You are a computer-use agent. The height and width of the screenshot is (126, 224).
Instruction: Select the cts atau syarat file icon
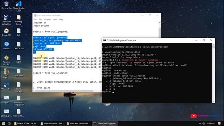tap(19, 87)
